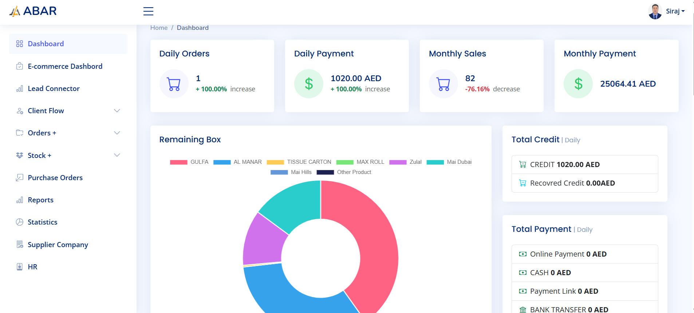The width and height of the screenshot is (694, 313).
Task: Click the Monthly Sales cart icon
Action: click(x=443, y=84)
